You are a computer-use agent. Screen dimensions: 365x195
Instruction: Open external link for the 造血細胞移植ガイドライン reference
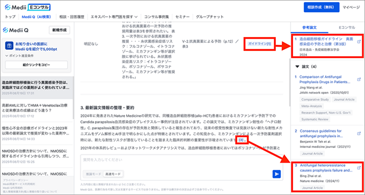(x=359, y=42)
